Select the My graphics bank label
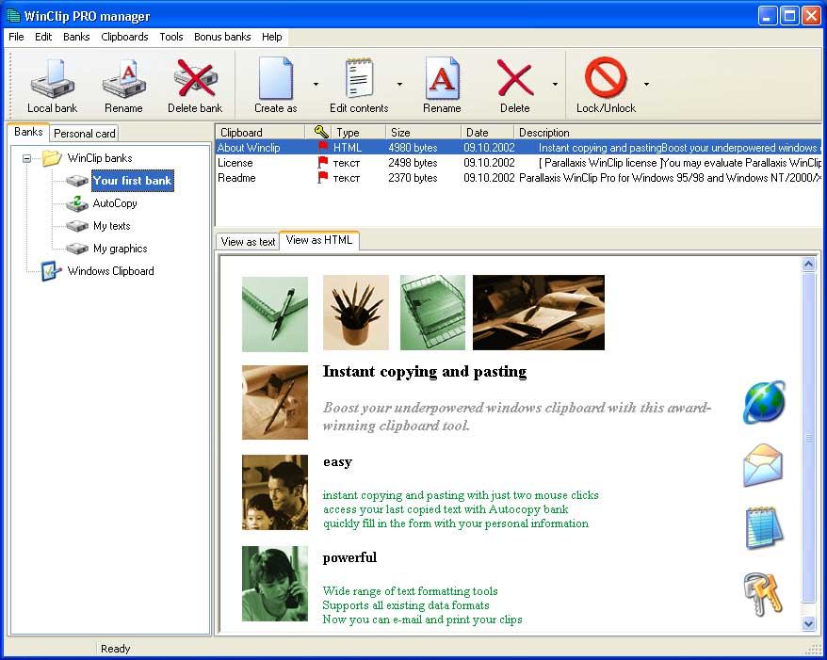This screenshot has height=660, width=827. 121,249
